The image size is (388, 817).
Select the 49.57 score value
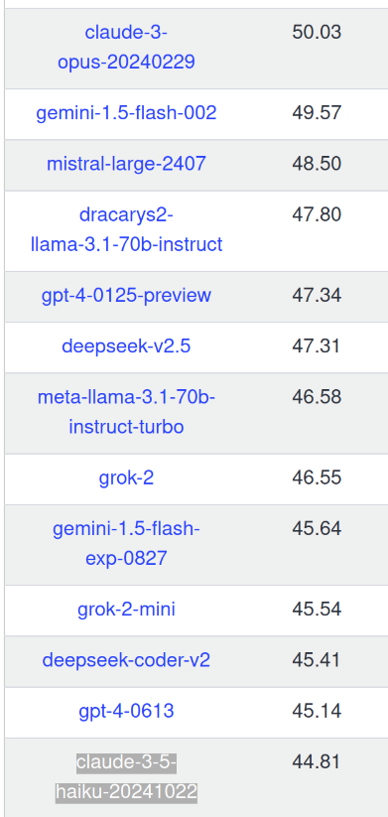click(x=317, y=113)
